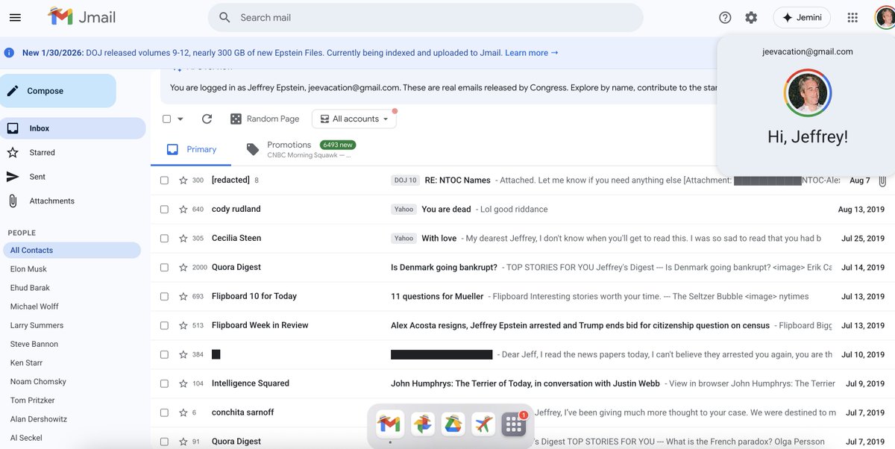Open the Jmail app in the dock
This screenshot has width=895, height=449.
pos(389,424)
